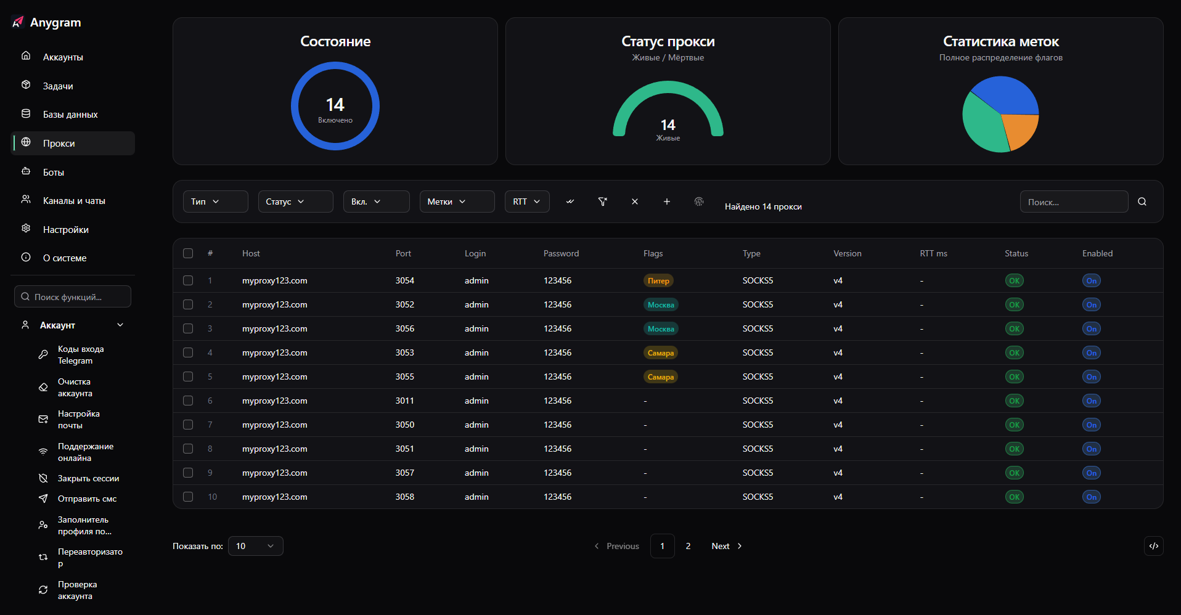Check the checkbox for row 10 port 3058
The image size is (1181, 615).
(x=188, y=497)
